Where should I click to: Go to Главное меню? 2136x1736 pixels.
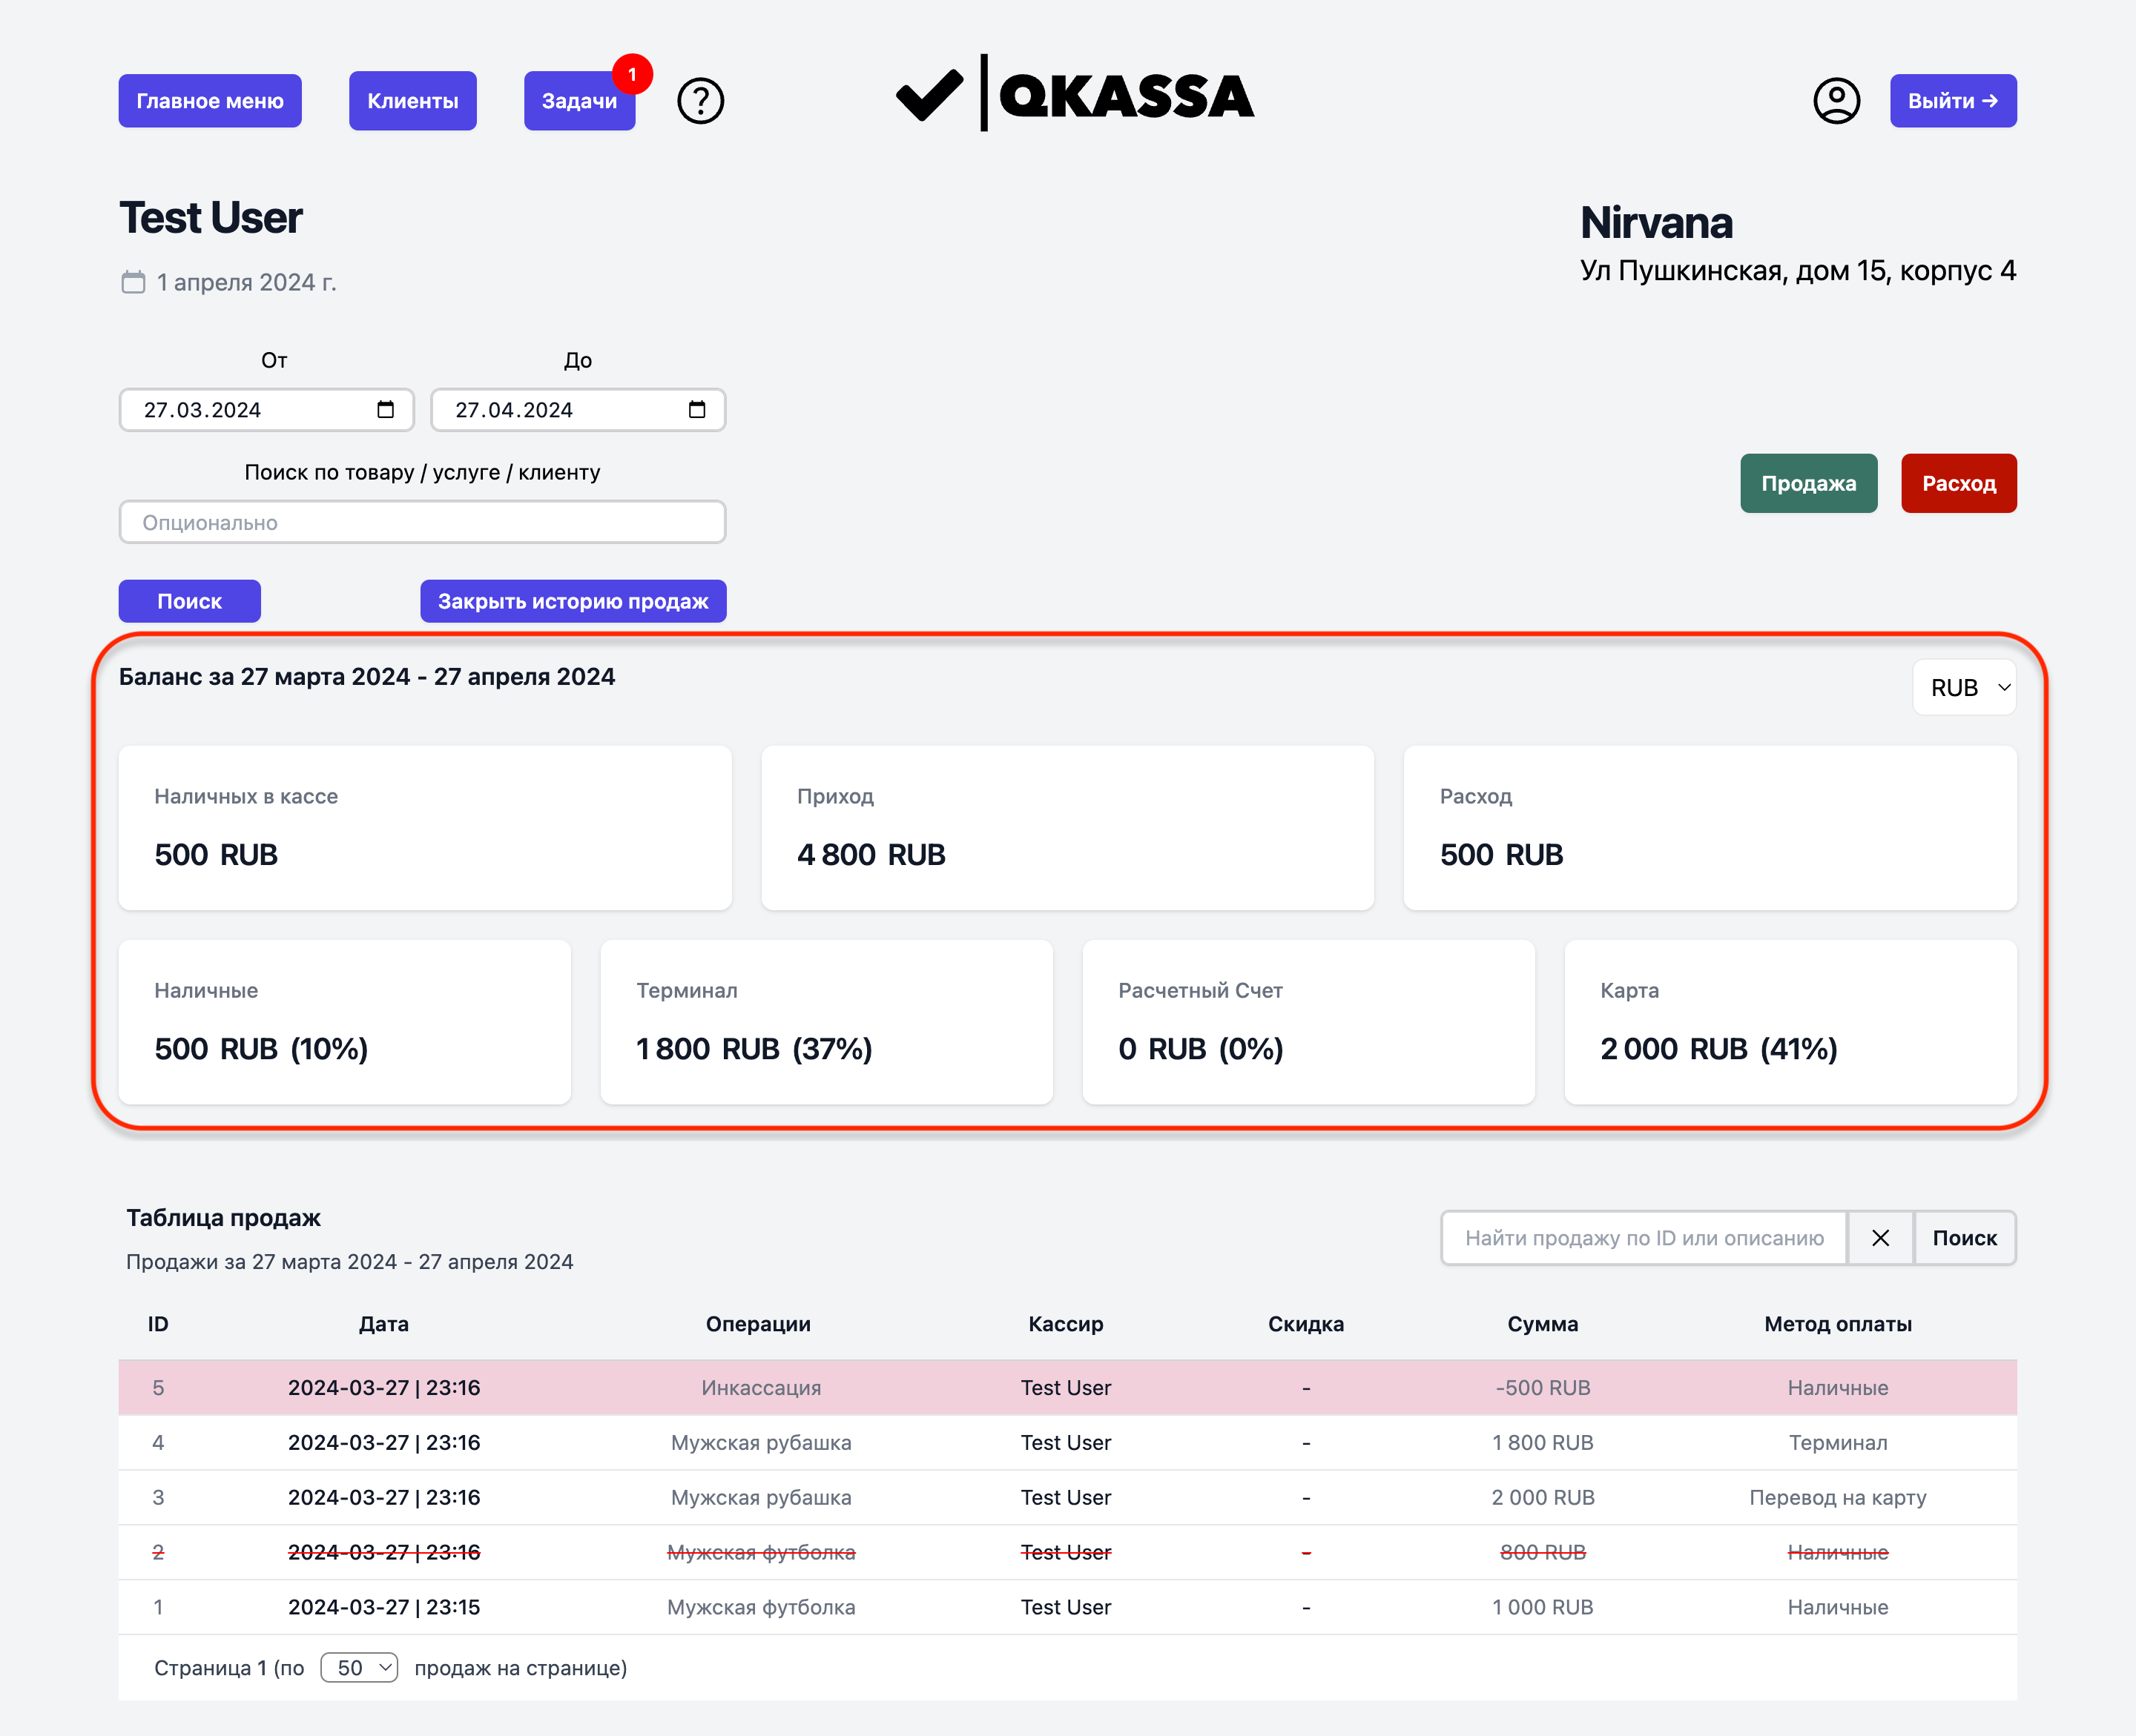tap(210, 101)
